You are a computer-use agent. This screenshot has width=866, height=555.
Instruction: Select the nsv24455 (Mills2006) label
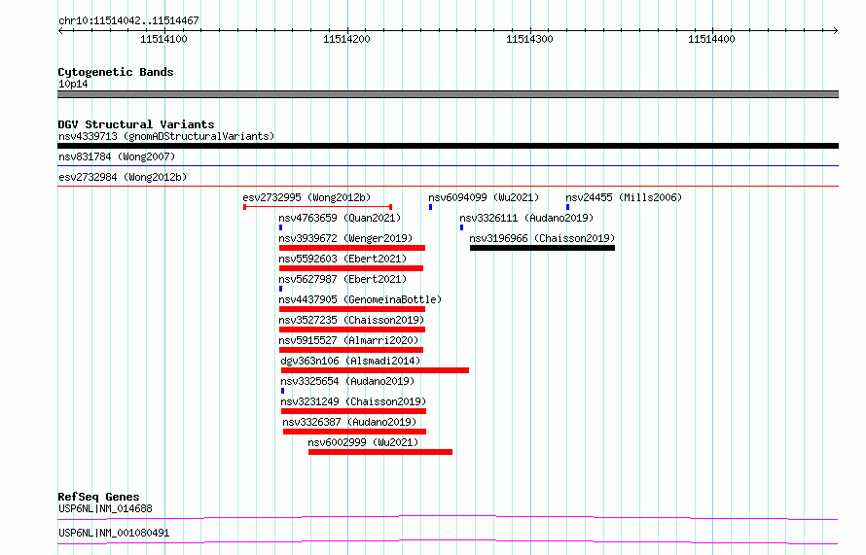point(624,197)
